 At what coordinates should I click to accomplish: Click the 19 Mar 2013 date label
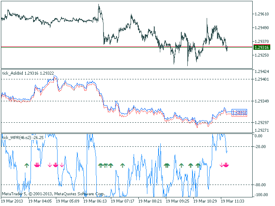12,201
